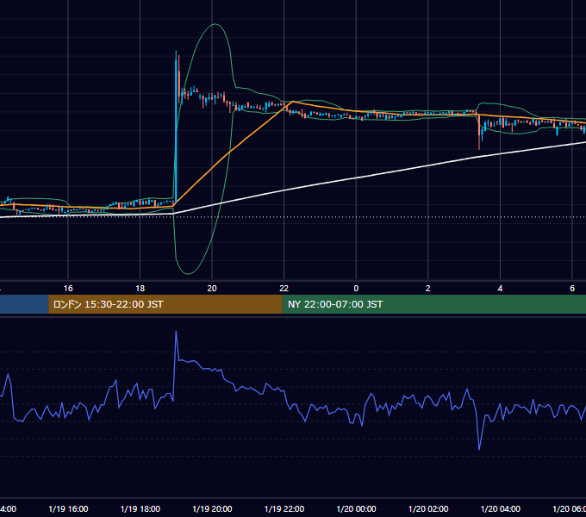Image resolution: width=586 pixels, height=517 pixels.
Task: Click the 6 hour label on the upper chart axis
Action: [572, 289]
